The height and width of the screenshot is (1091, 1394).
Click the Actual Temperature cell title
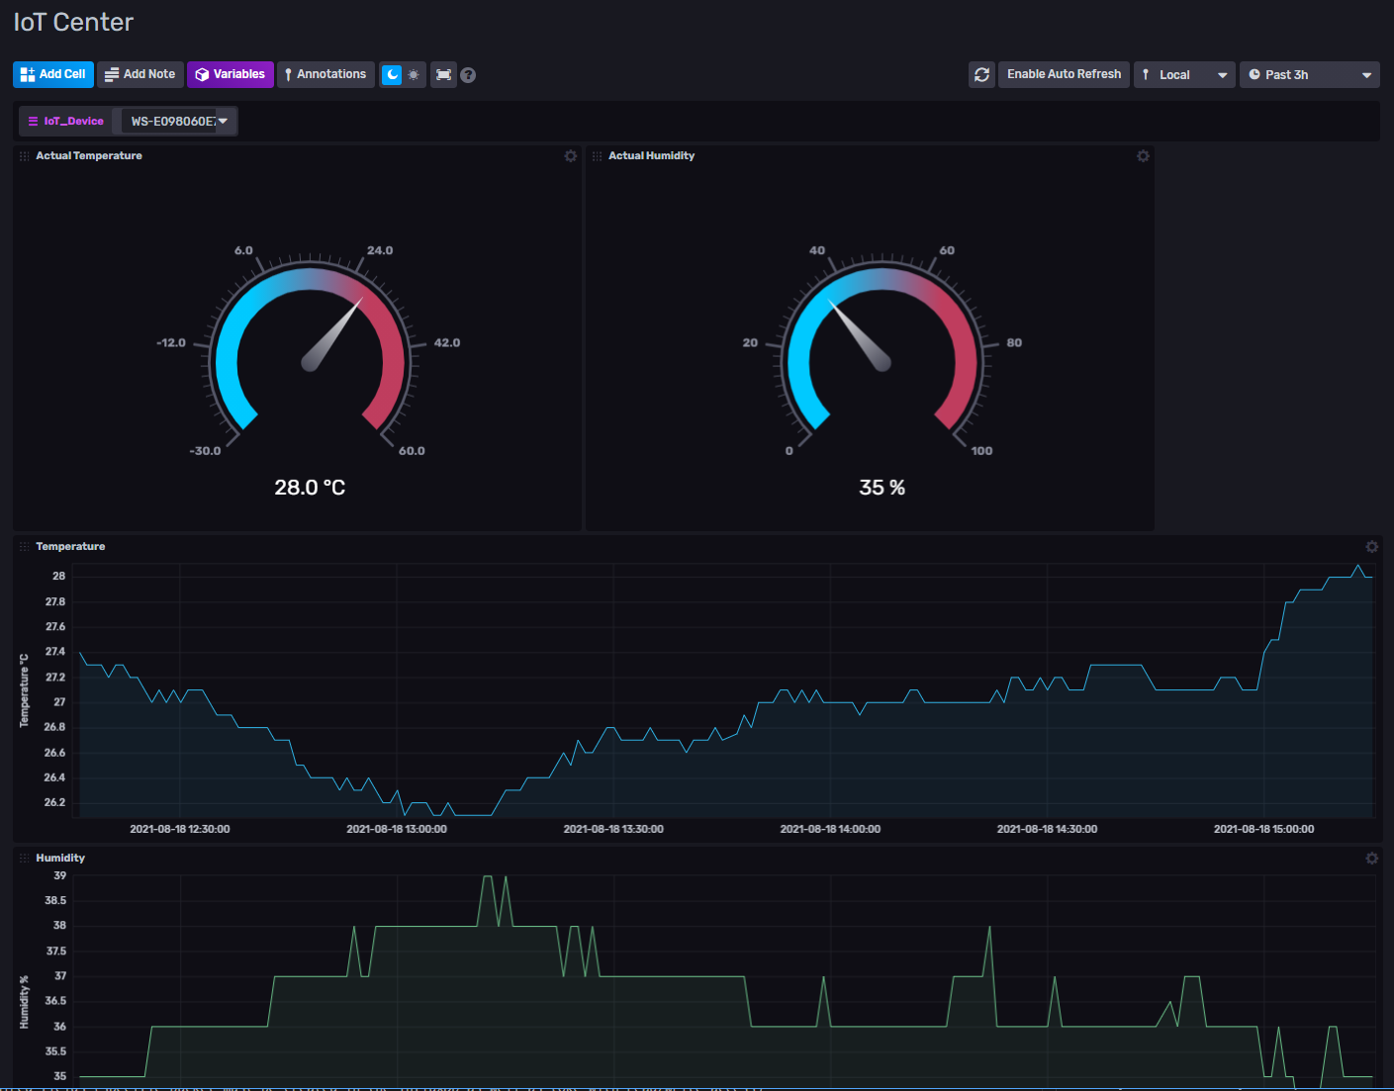pos(89,156)
